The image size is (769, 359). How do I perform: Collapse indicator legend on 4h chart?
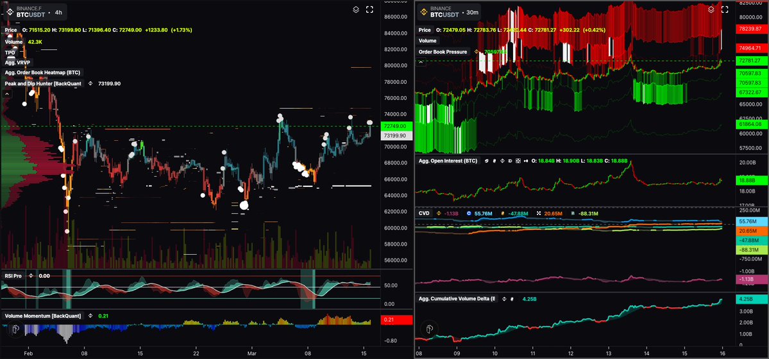pyautogui.click(x=7, y=93)
